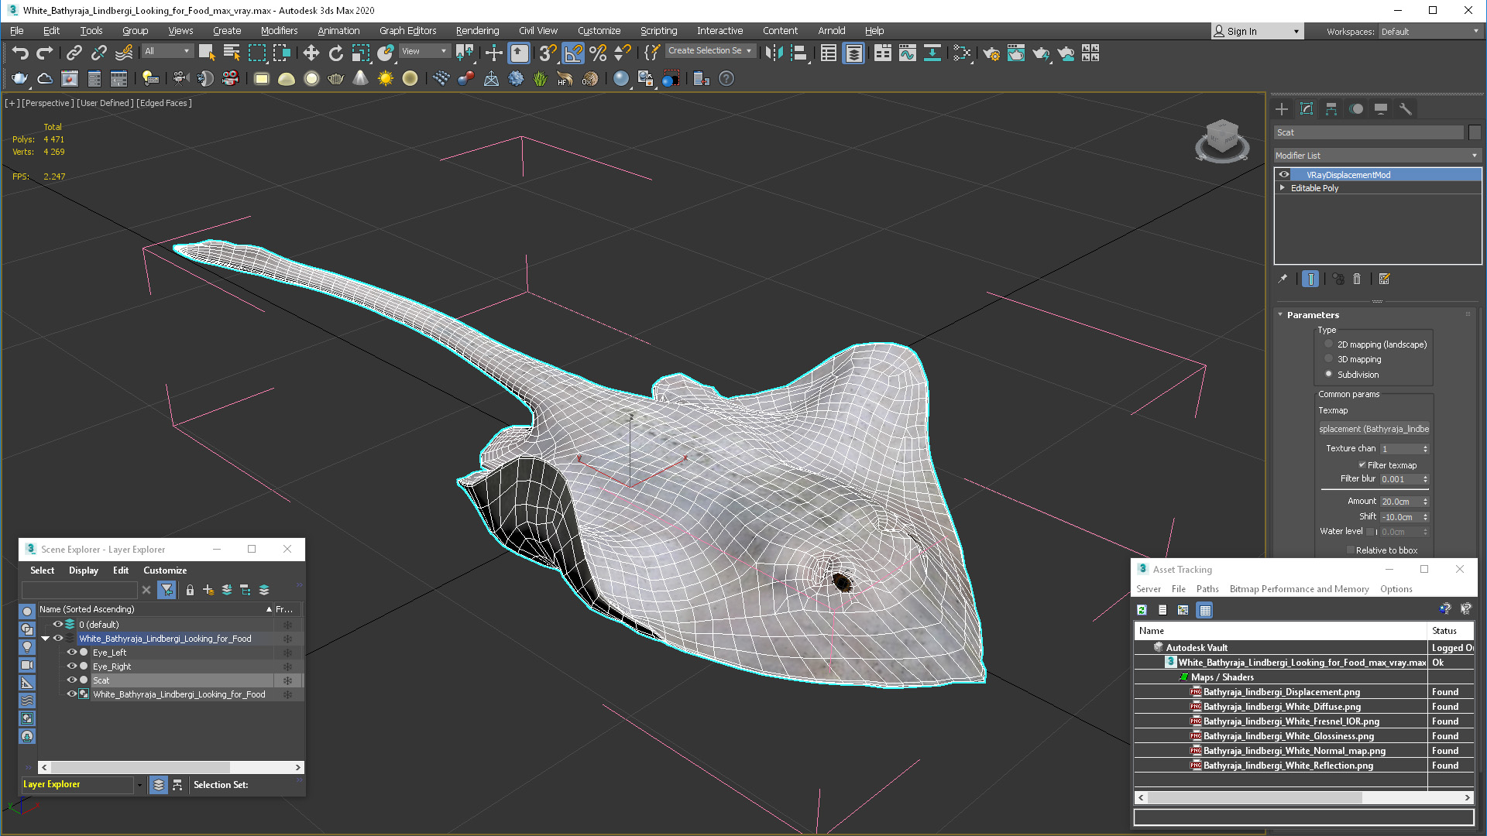Collapse the White_Bathyraja layer tree
The image size is (1487, 836).
[x=46, y=639]
